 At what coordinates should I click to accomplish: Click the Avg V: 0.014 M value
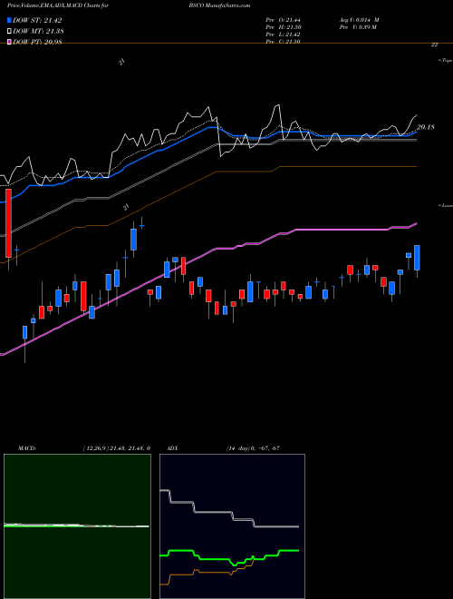click(x=359, y=20)
